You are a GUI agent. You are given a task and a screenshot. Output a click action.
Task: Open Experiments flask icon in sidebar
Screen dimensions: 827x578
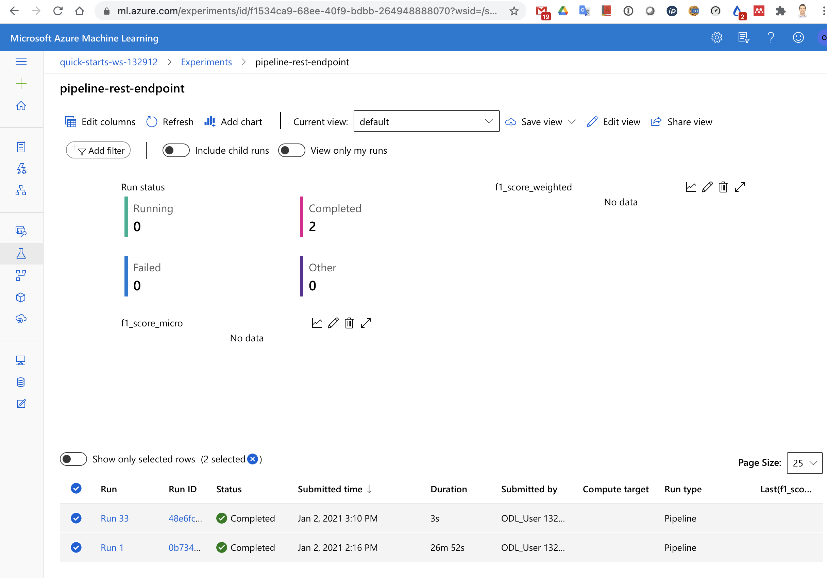coord(21,254)
